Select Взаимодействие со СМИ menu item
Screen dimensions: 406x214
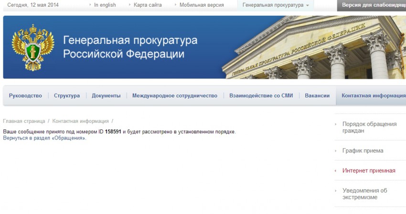tap(261, 96)
